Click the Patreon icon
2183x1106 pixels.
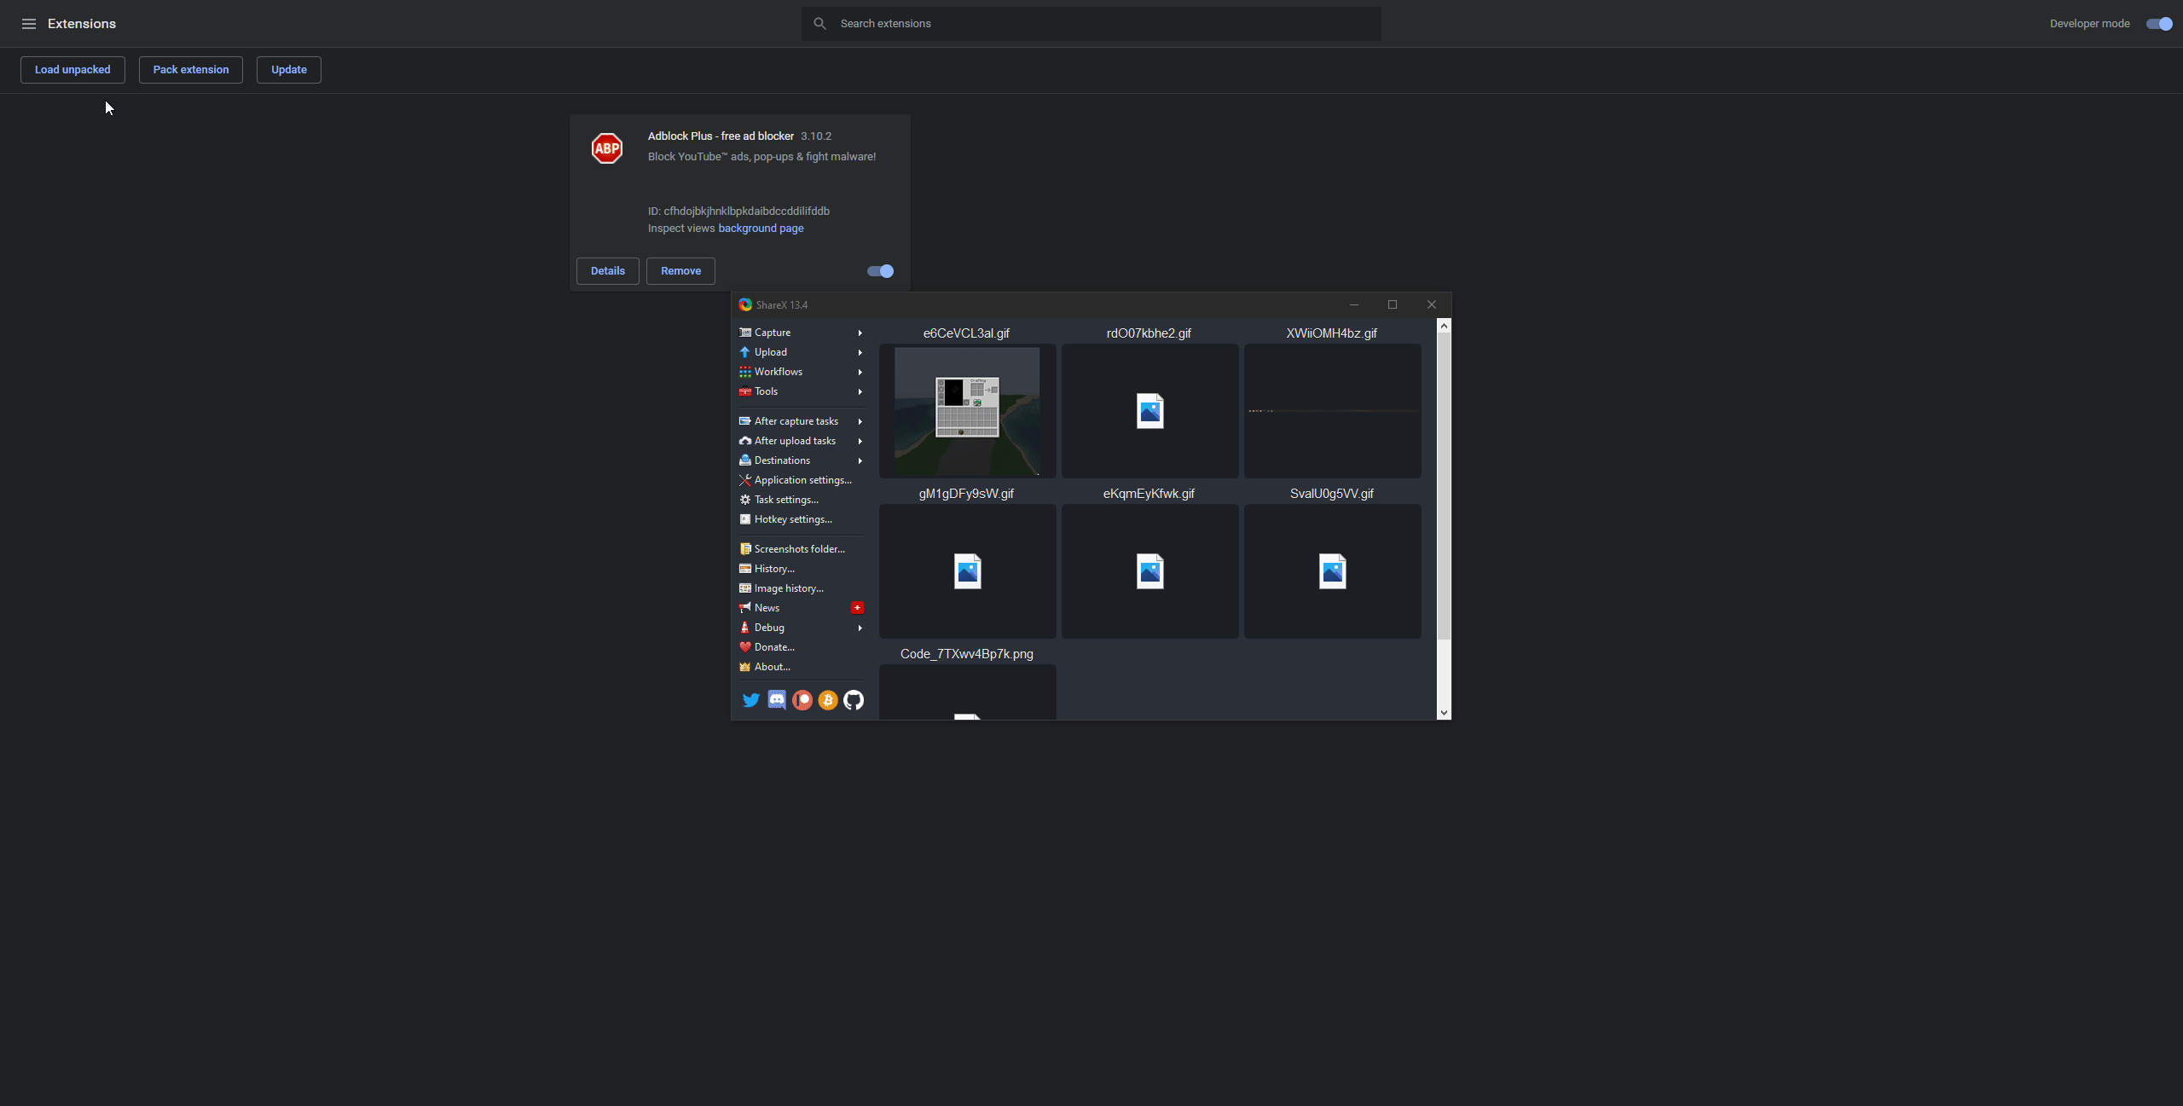tap(802, 700)
